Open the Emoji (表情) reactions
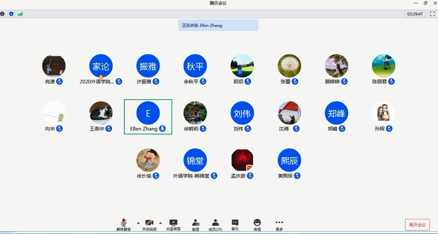The width and height of the screenshot is (438, 234). (x=257, y=223)
